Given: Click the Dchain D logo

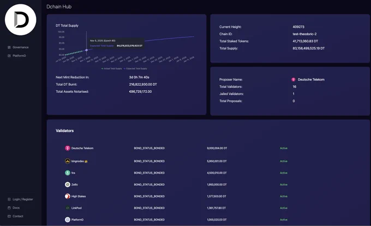Looking at the screenshot, I should click(x=21, y=20).
